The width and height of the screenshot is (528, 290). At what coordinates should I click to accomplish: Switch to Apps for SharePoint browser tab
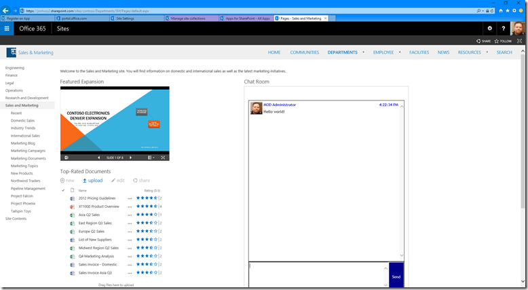pyautogui.click(x=246, y=18)
